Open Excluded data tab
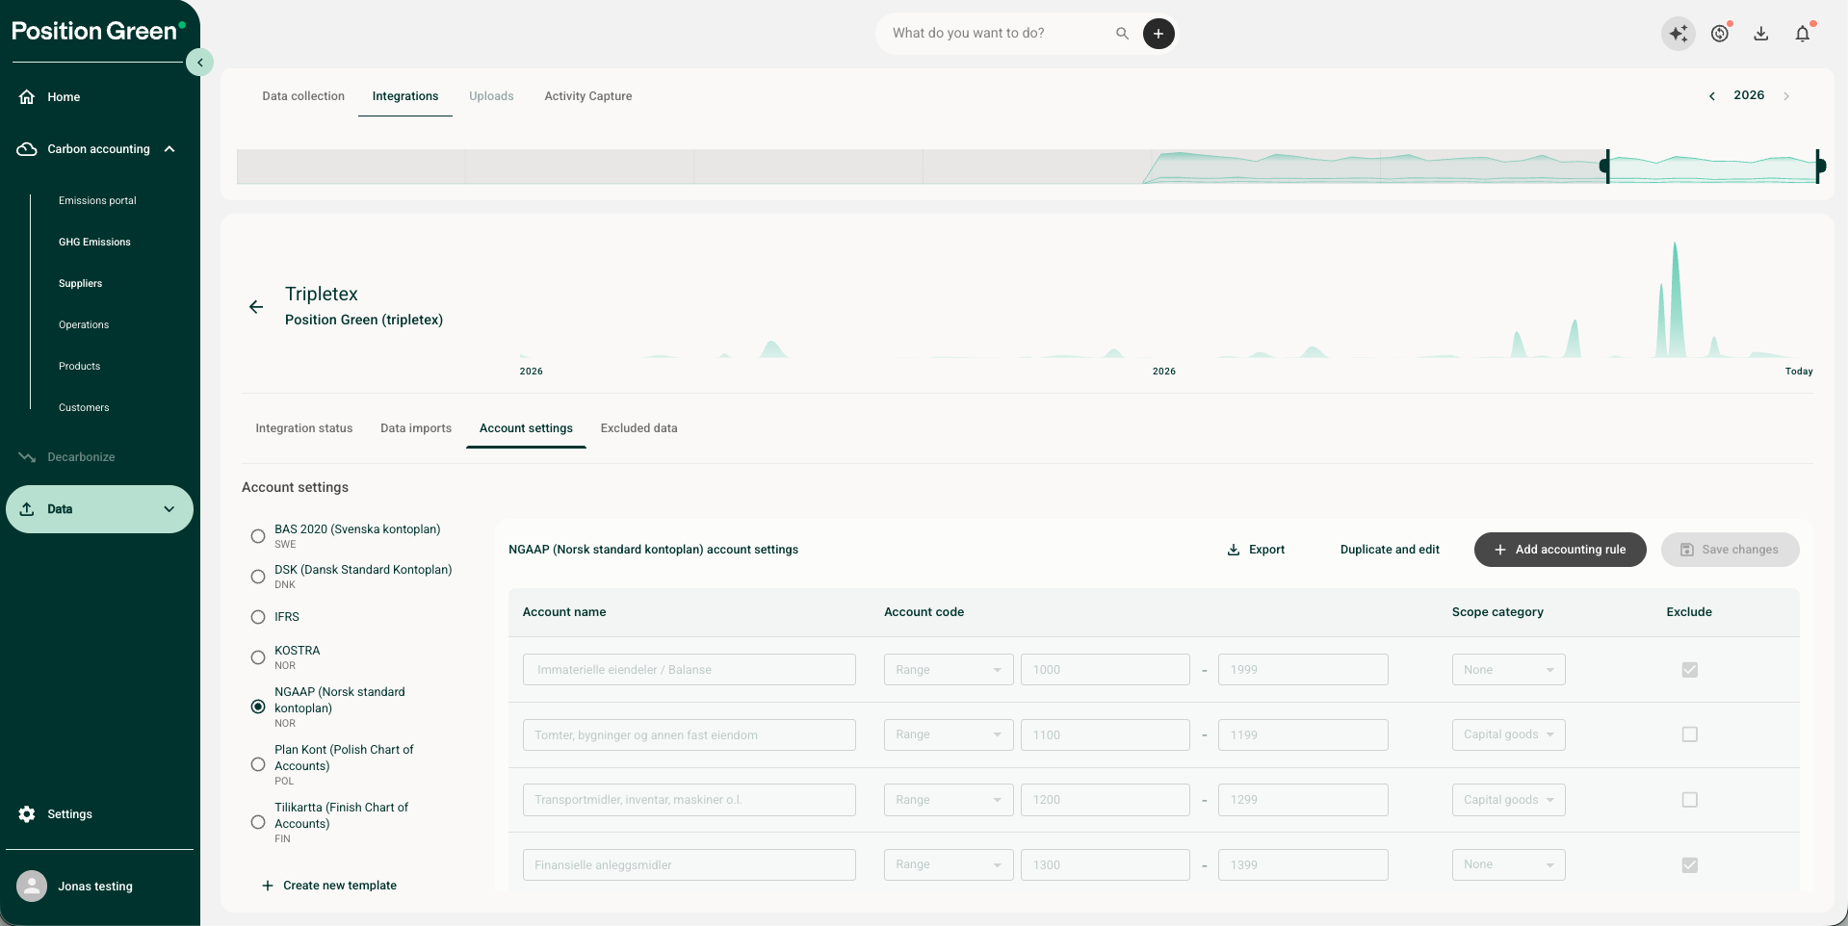Image resolution: width=1848 pixels, height=926 pixels. point(639,428)
